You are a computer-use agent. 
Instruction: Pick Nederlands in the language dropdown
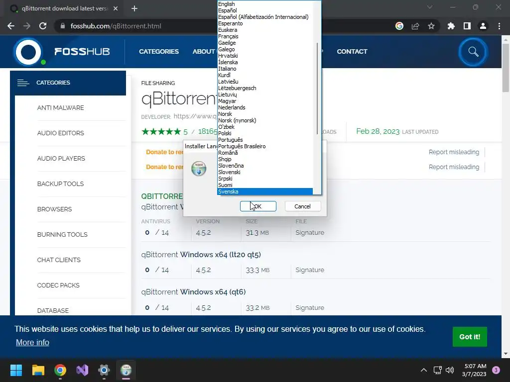coord(265,107)
